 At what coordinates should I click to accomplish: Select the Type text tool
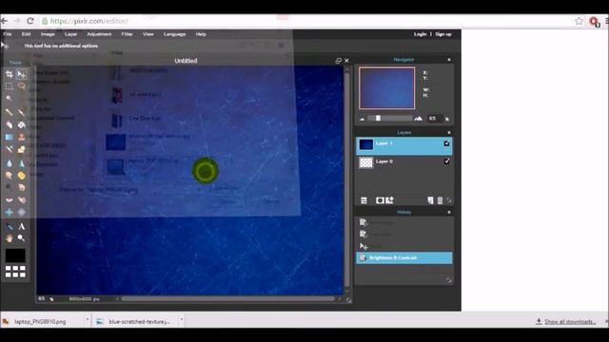(x=22, y=227)
